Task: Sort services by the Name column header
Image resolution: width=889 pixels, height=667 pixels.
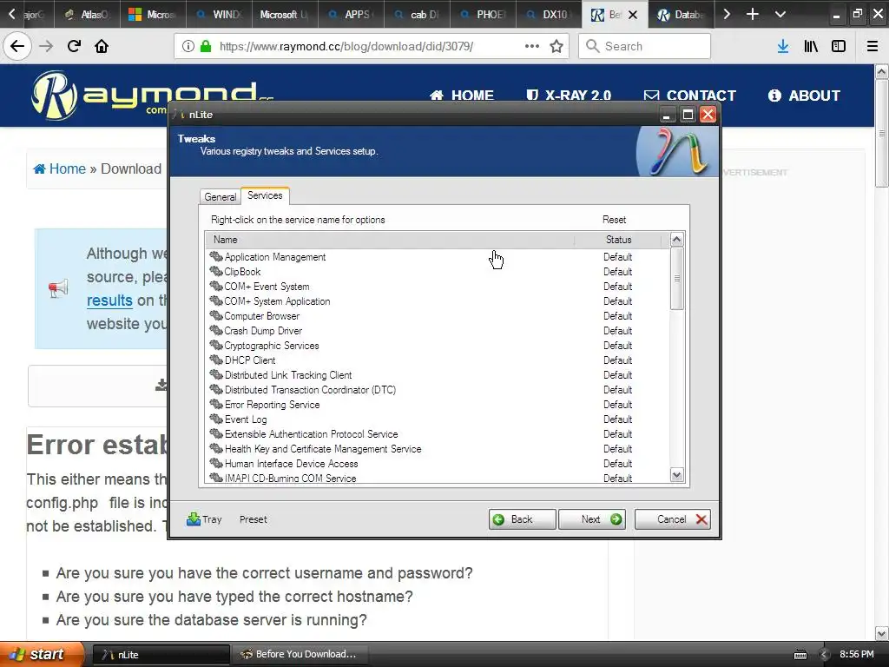Action: tap(390, 240)
